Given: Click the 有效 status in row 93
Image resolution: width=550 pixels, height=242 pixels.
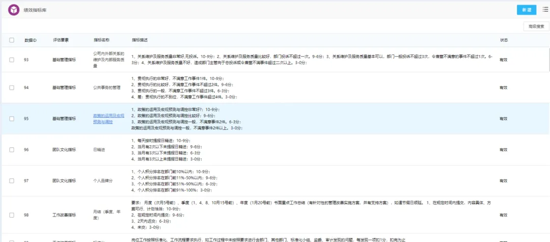Looking at the screenshot, I should [503, 60].
